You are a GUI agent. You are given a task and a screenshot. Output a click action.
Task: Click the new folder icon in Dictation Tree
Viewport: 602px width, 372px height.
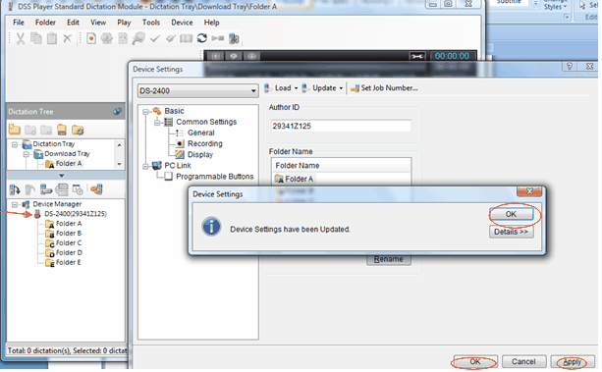[15, 130]
